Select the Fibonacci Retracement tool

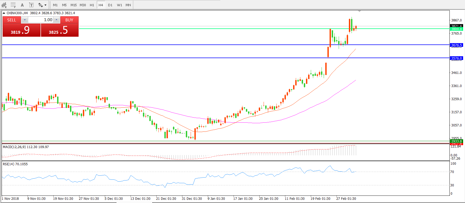(x=13, y=5)
